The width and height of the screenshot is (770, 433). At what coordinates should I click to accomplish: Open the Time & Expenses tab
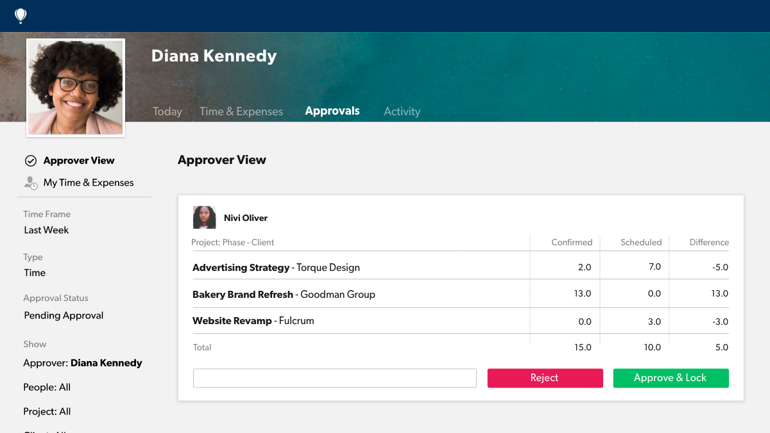click(241, 111)
